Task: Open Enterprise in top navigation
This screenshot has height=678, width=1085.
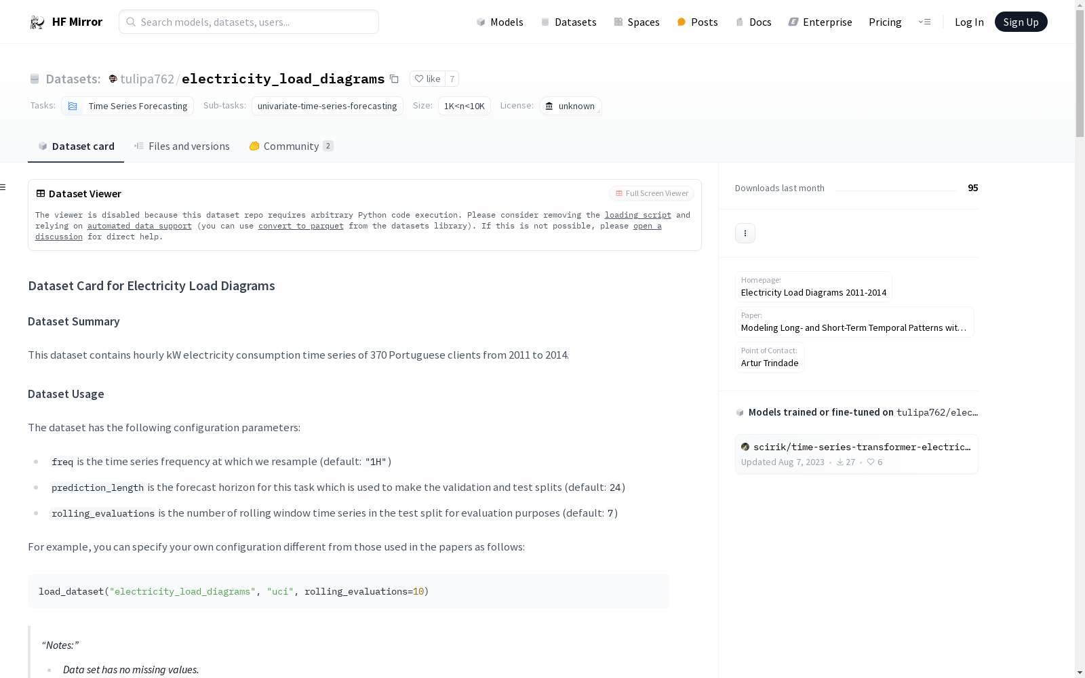Action: [821, 22]
